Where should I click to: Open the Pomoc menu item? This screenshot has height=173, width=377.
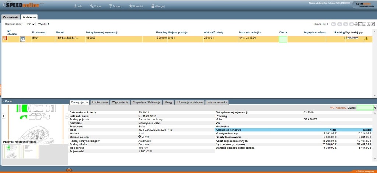[115, 6]
